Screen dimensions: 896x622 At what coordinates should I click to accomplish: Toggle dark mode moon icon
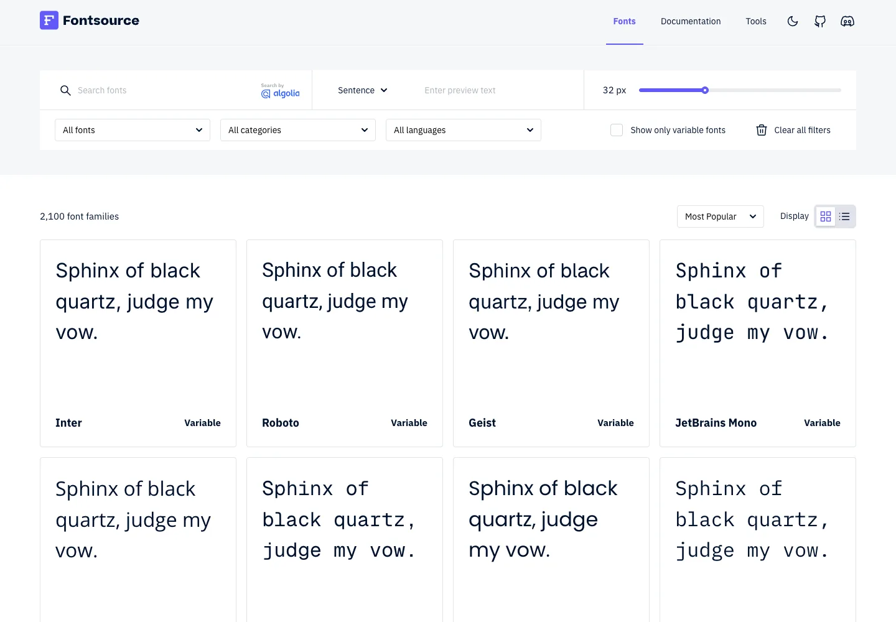click(793, 21)
